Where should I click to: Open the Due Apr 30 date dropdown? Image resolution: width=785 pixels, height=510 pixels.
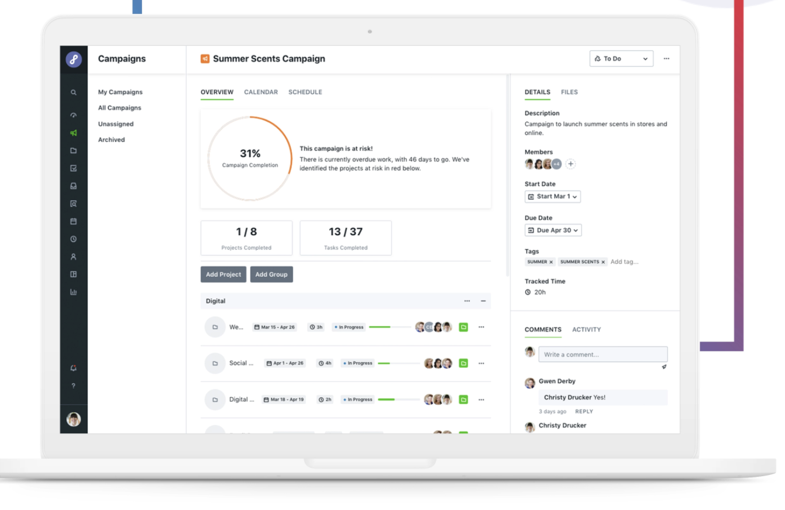tap(553, 230)
